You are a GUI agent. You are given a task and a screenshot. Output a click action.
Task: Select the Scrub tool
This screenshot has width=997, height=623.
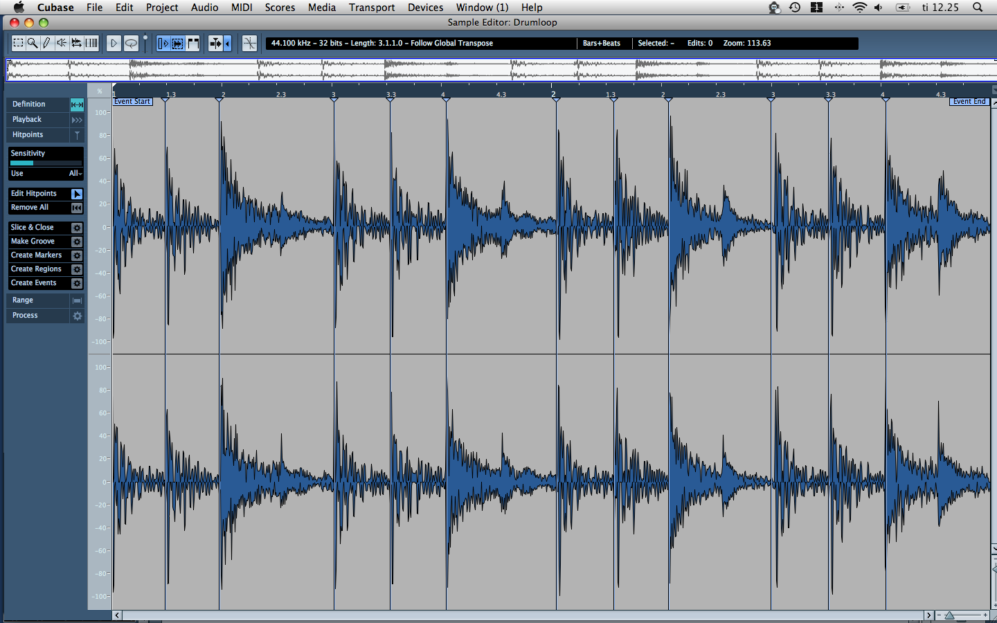(76, 43)
